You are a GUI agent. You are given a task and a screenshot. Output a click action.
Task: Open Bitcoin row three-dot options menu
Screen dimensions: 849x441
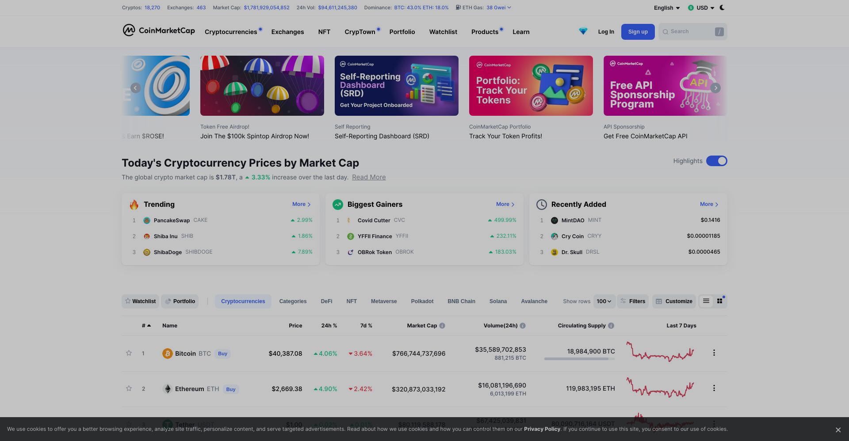714,353
